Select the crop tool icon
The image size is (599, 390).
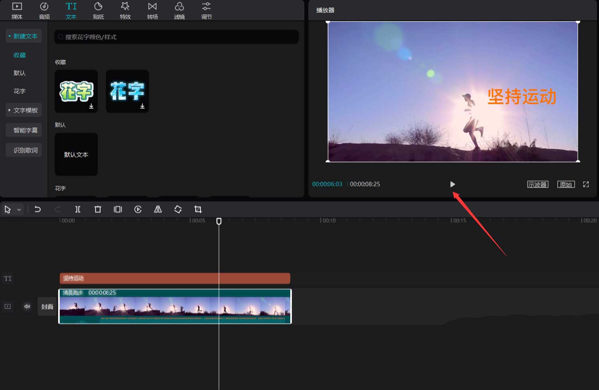click(x=198, y=209)
